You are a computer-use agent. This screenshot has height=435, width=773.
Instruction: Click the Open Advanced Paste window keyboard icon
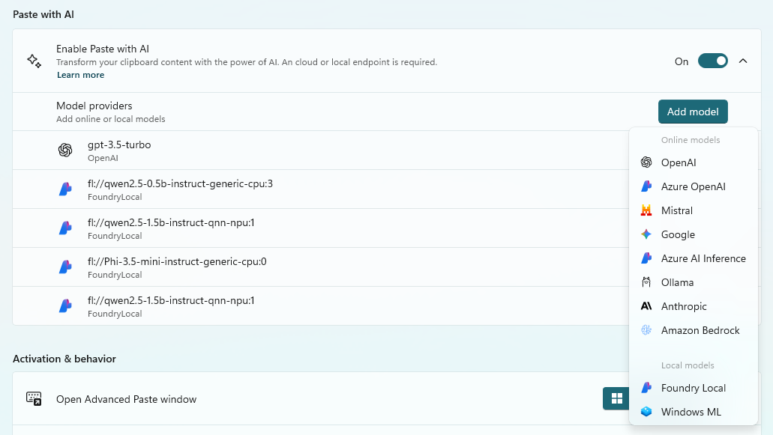[x=34, y=399]
